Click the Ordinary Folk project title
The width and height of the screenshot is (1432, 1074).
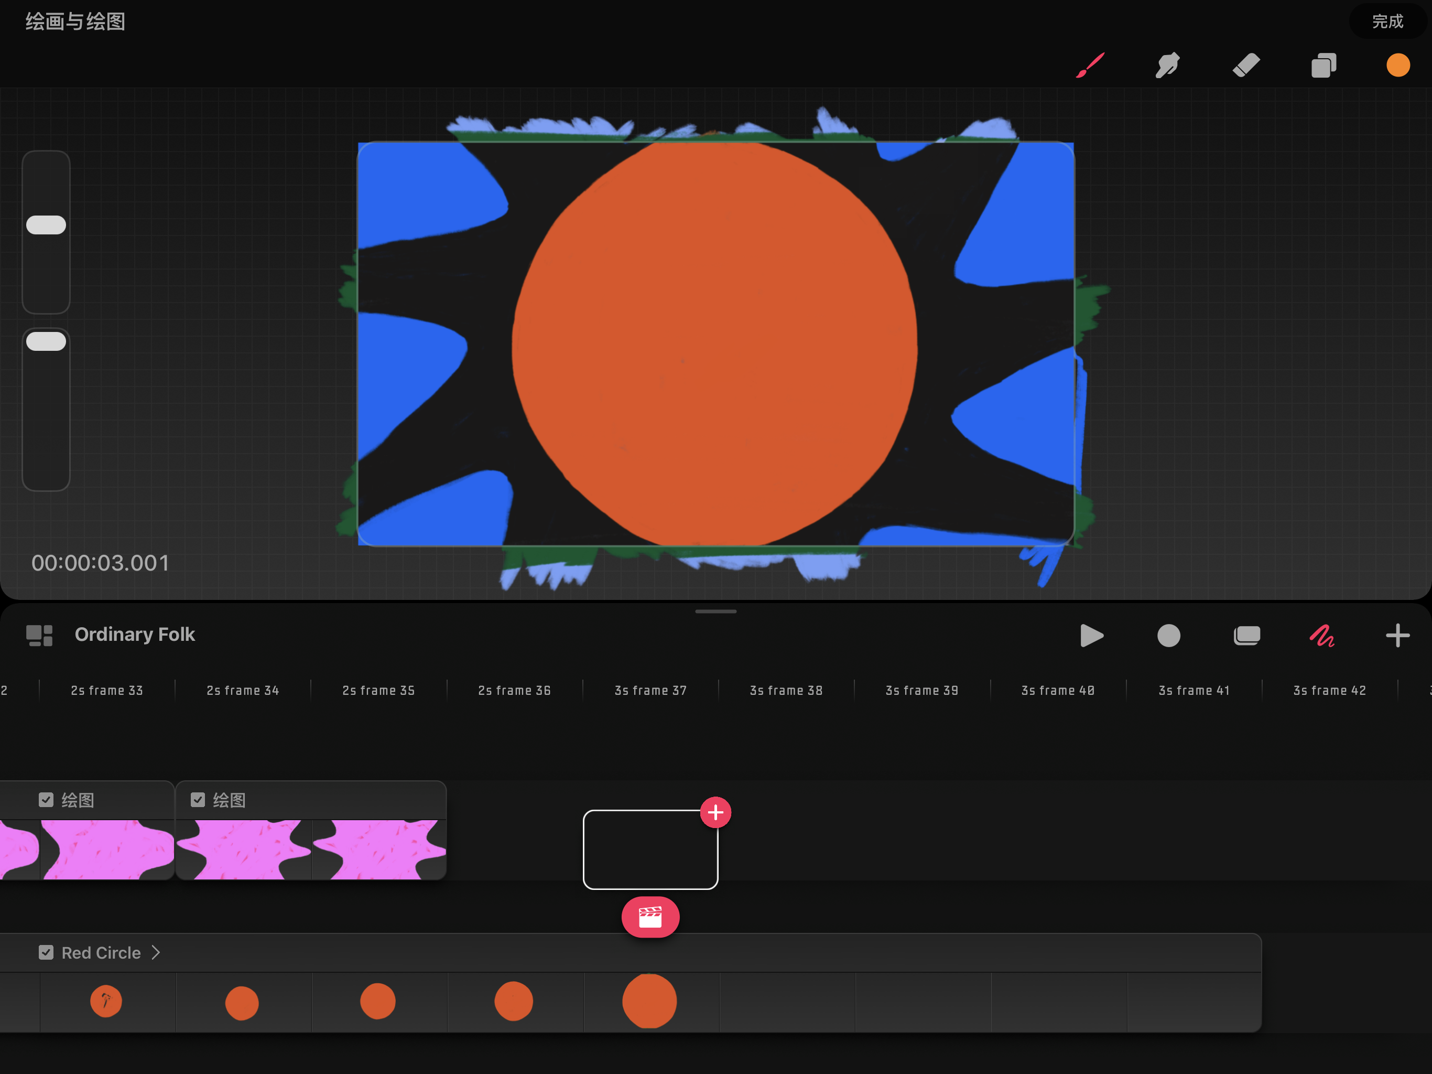[x=135, y=635]
